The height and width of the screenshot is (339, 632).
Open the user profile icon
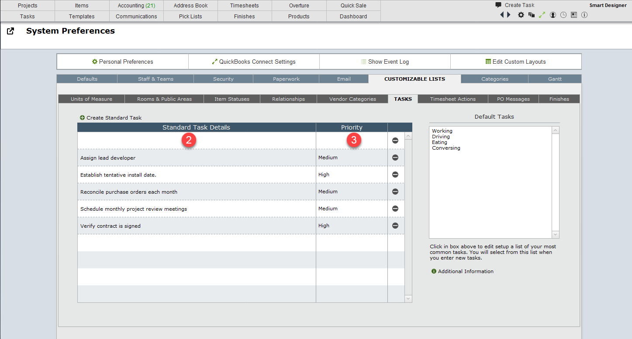click(553, 15)
